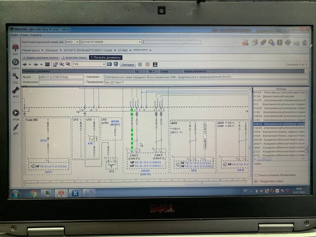Open the 'Справка' menu
The image size is (316, 237).
click(x=36, y=35)
